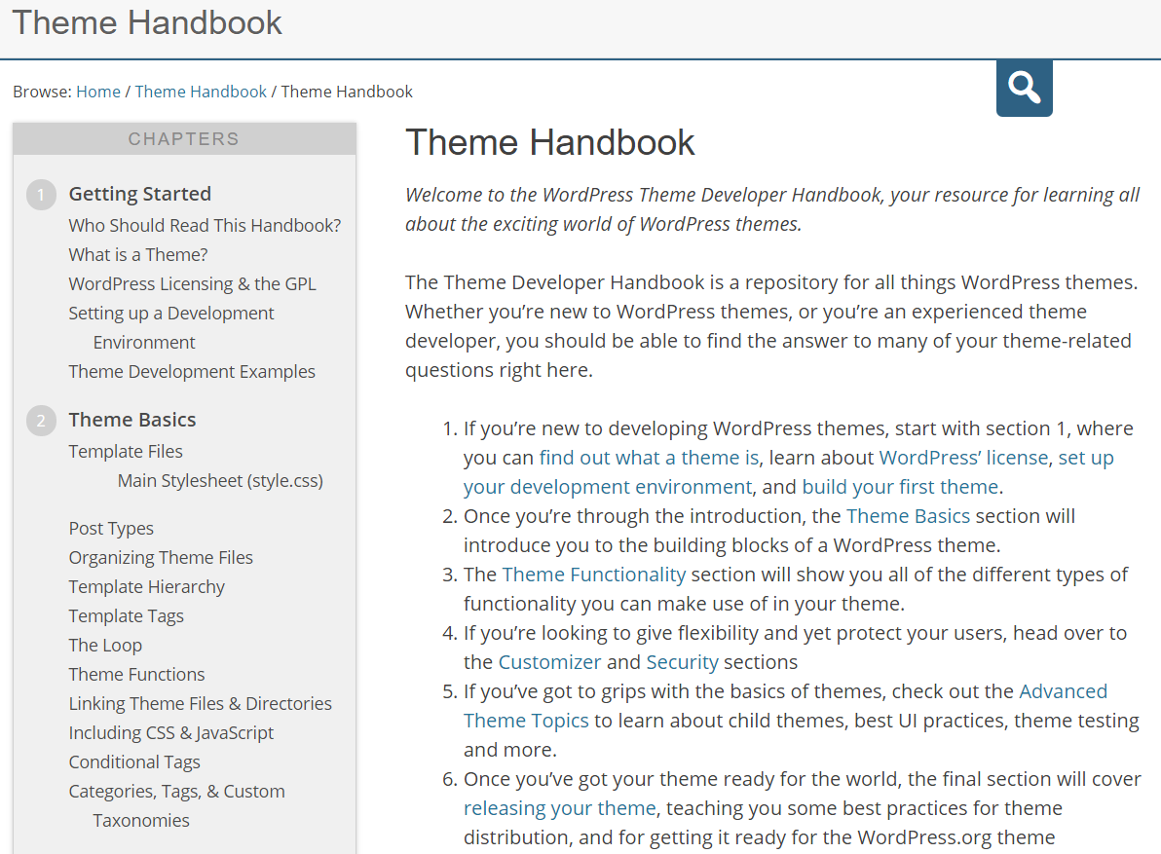Click the main Theme Handbook article heading

point(550,142)
